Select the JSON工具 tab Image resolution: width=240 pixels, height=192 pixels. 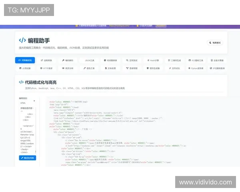pyautogui.click(x=89, y=60)
